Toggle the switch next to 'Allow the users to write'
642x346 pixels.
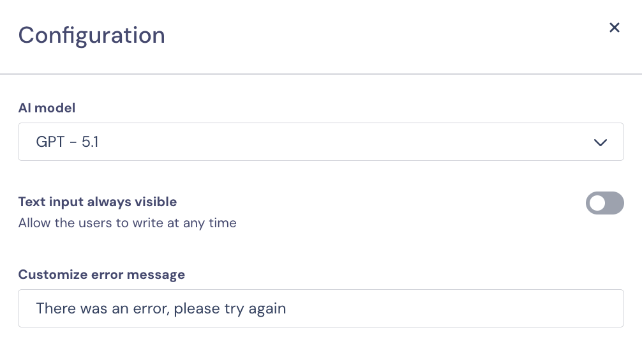604,203
